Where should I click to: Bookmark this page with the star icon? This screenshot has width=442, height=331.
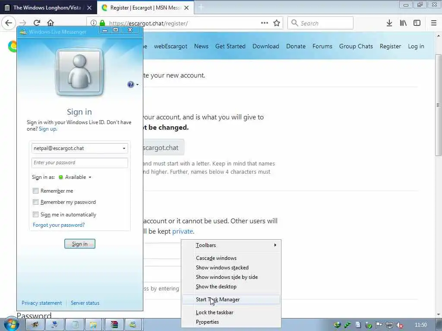point(277,23)
